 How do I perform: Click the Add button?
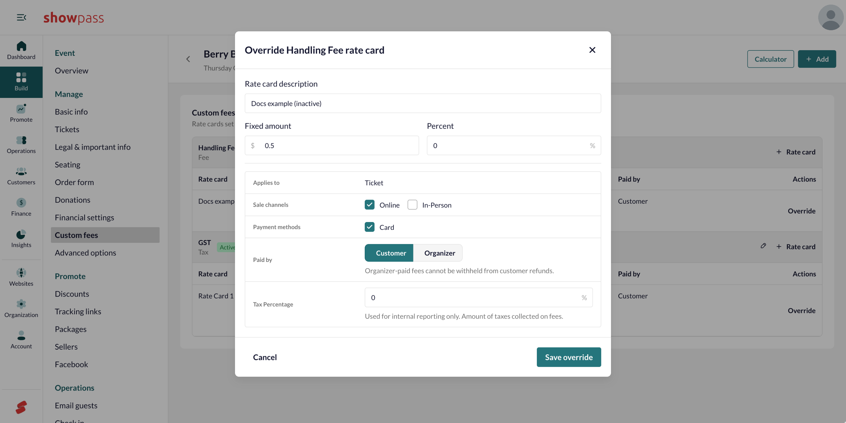click(x=817, y=59)
